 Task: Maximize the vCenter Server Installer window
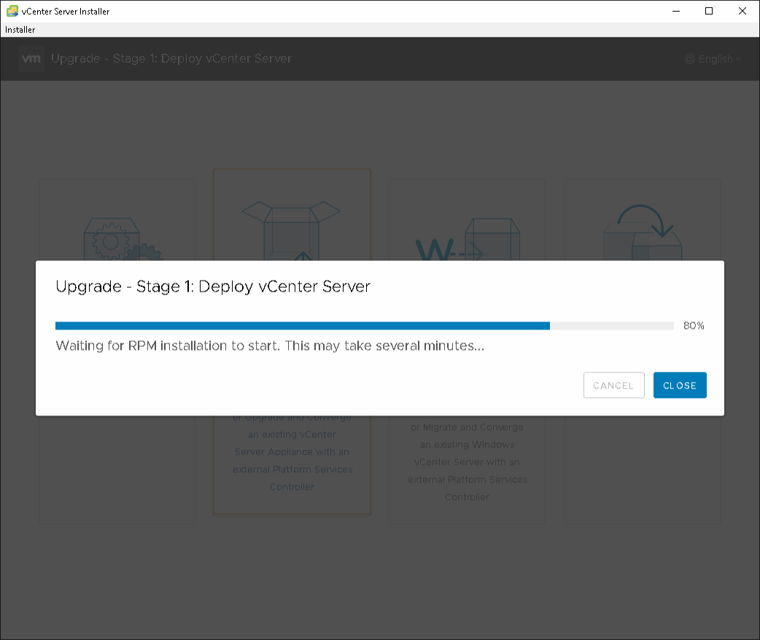[x=708, y=11]
